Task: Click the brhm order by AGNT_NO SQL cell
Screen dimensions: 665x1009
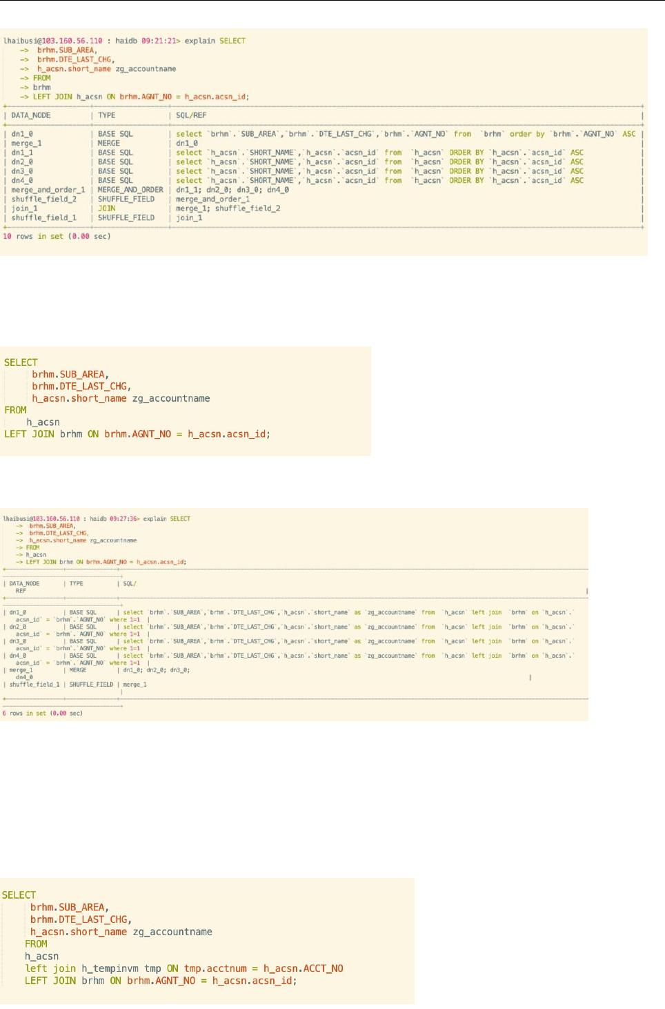Action: click(x=406, y=134)
